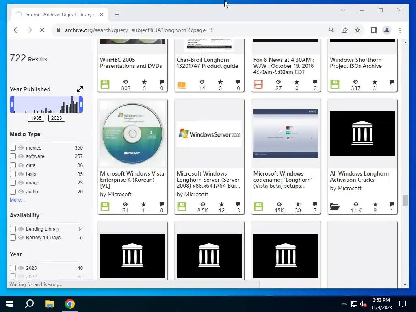Click texts book icon on Char-Broil card
The width and height of the screenshot is (416, 312).
point(182,85)
